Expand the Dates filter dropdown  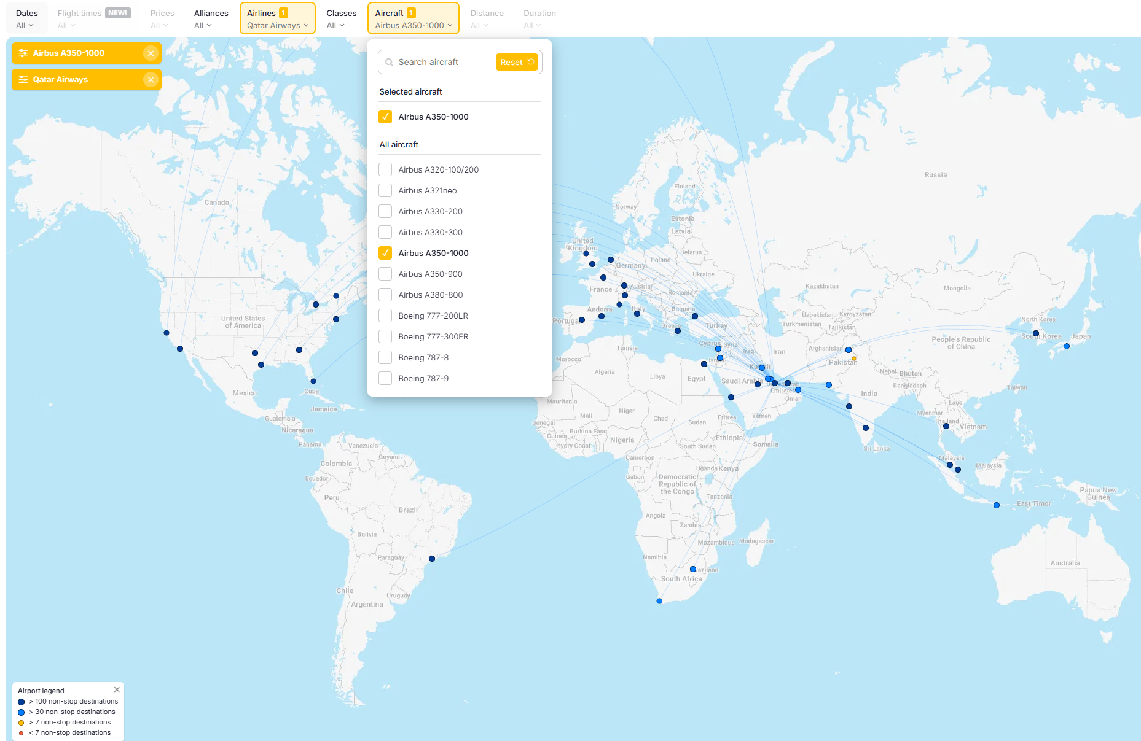pyautogui.click(x=26, y=19)
